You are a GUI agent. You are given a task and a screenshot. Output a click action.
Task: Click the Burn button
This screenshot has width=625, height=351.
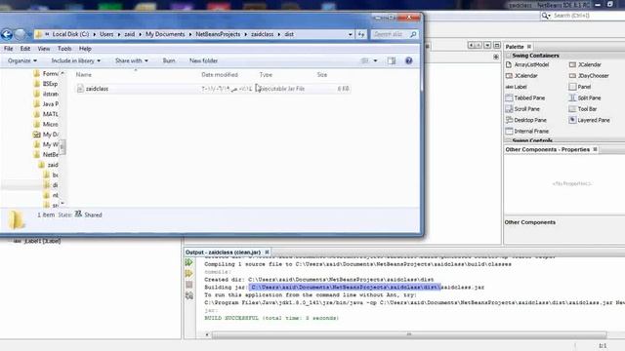pyautogui.click(x=169, y=60)
